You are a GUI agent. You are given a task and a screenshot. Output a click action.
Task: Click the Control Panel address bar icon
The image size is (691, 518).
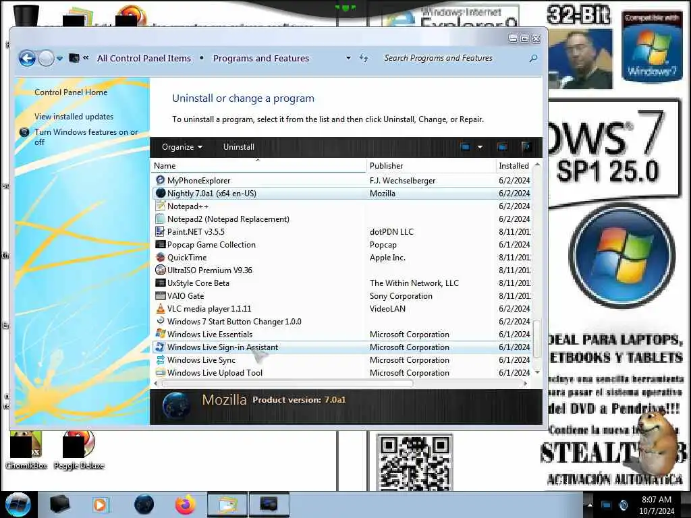(74, 58)
